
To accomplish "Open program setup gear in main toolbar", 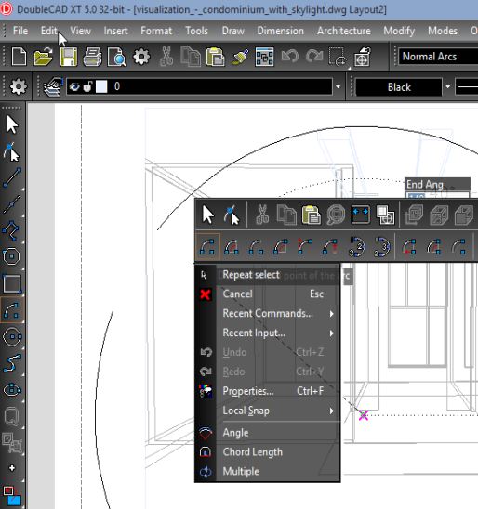I will (141, 57).
